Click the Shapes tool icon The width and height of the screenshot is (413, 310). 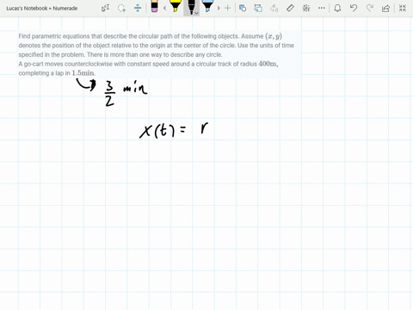tap(243, 8)
